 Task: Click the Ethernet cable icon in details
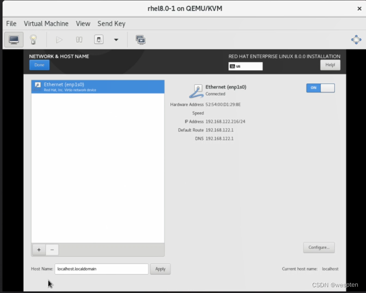[196, 91]
